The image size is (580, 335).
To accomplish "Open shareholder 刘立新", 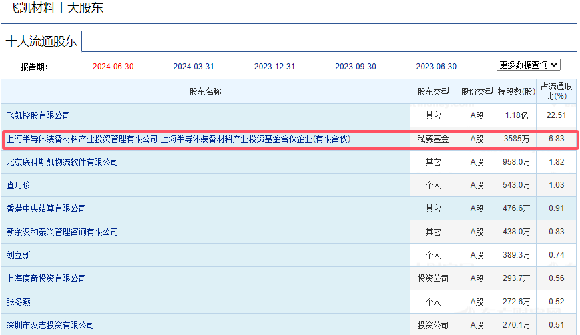I will pos(18,255).
